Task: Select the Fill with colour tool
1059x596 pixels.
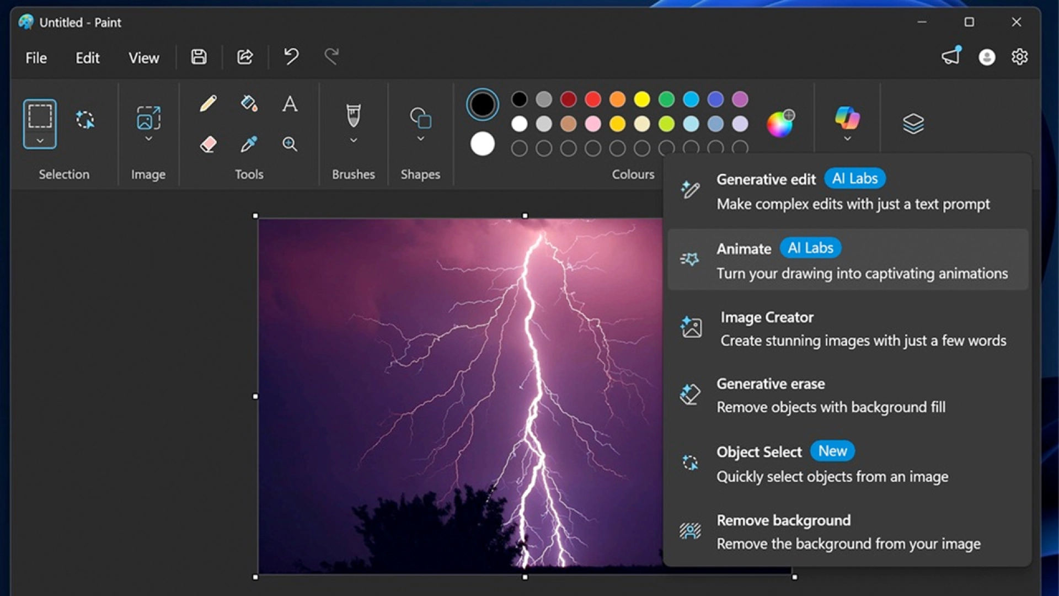Action: click(249, 103)
